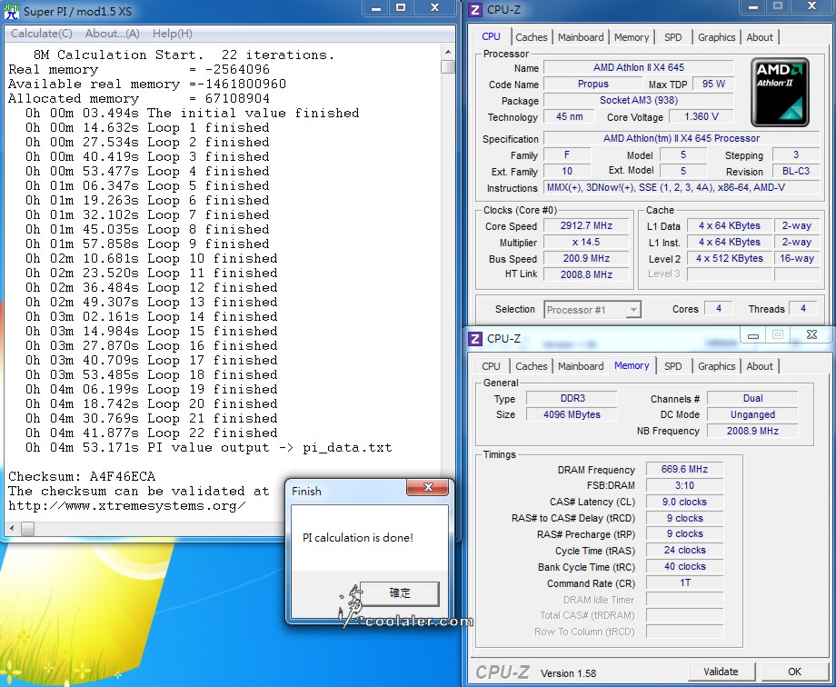The height and width of the screenshot is (687, 836).
Task: Click the scroll-up arrow in Super PI output
Action: [x=448, y=53]
